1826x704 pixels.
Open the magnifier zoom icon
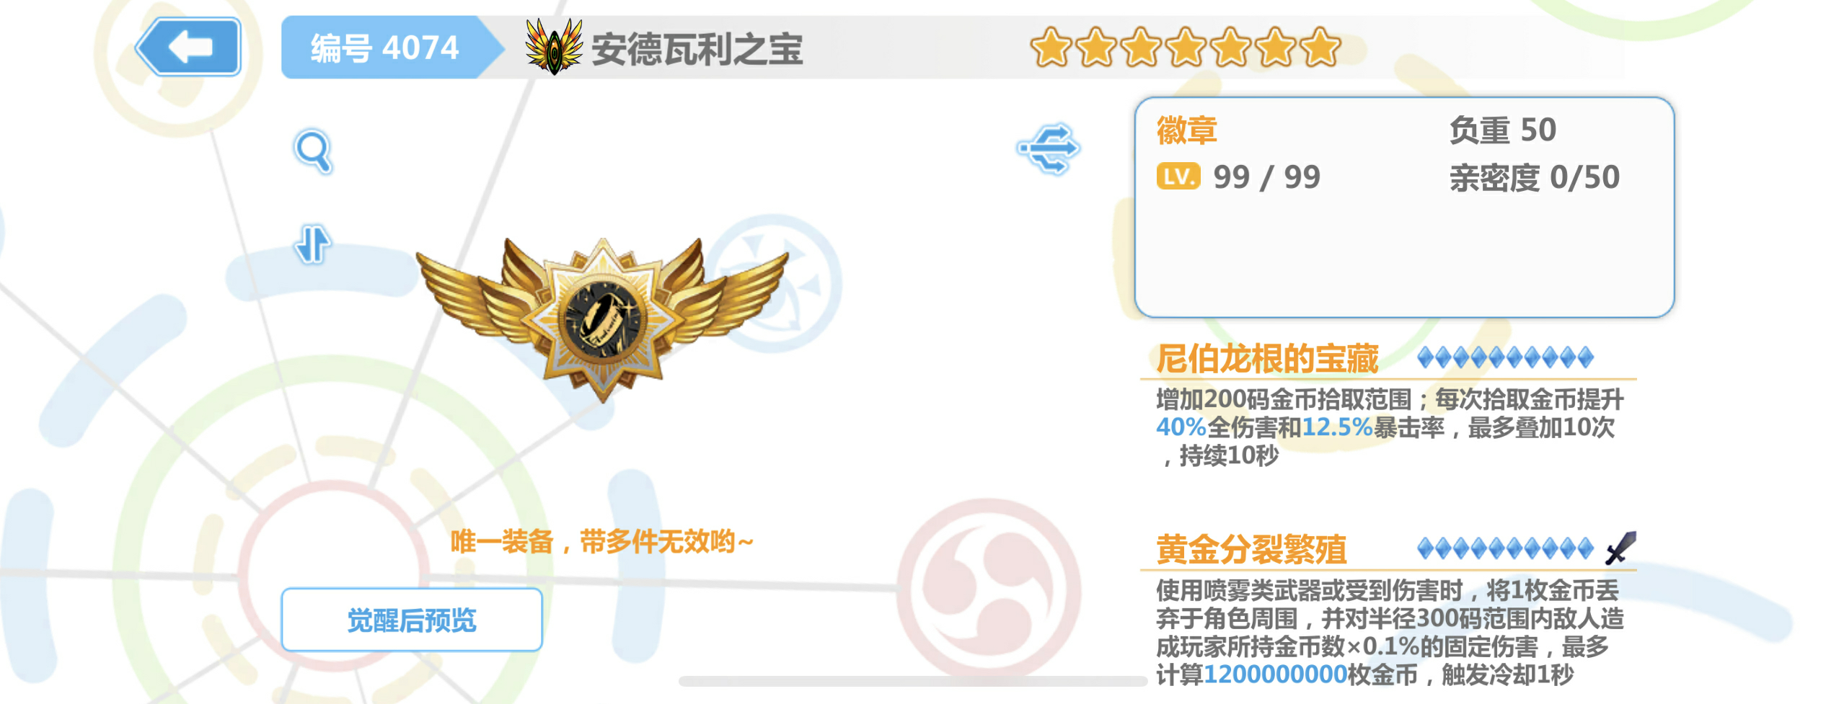tap(314, 151)
